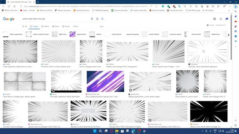This screenshot has width=239, height=134.
Task: Click 'action frame in comics book' result caption
Action: click(x=187, y=97)
